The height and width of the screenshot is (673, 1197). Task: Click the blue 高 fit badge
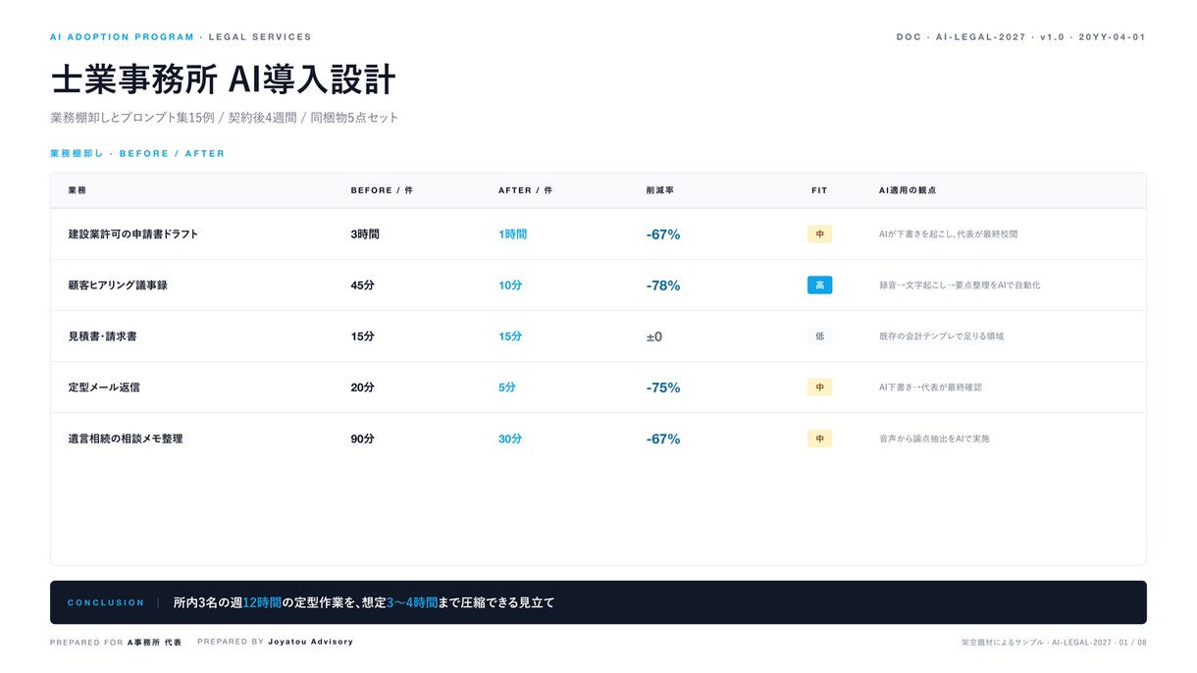[x=819, y=285]
